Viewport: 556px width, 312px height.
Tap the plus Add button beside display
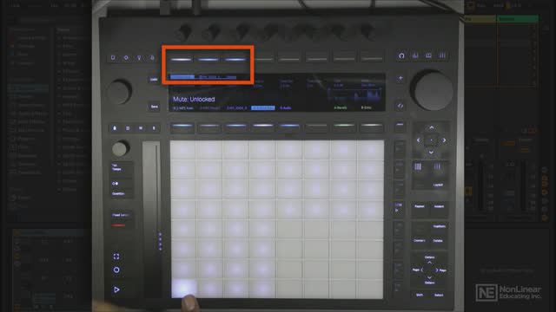pos(400,78)
